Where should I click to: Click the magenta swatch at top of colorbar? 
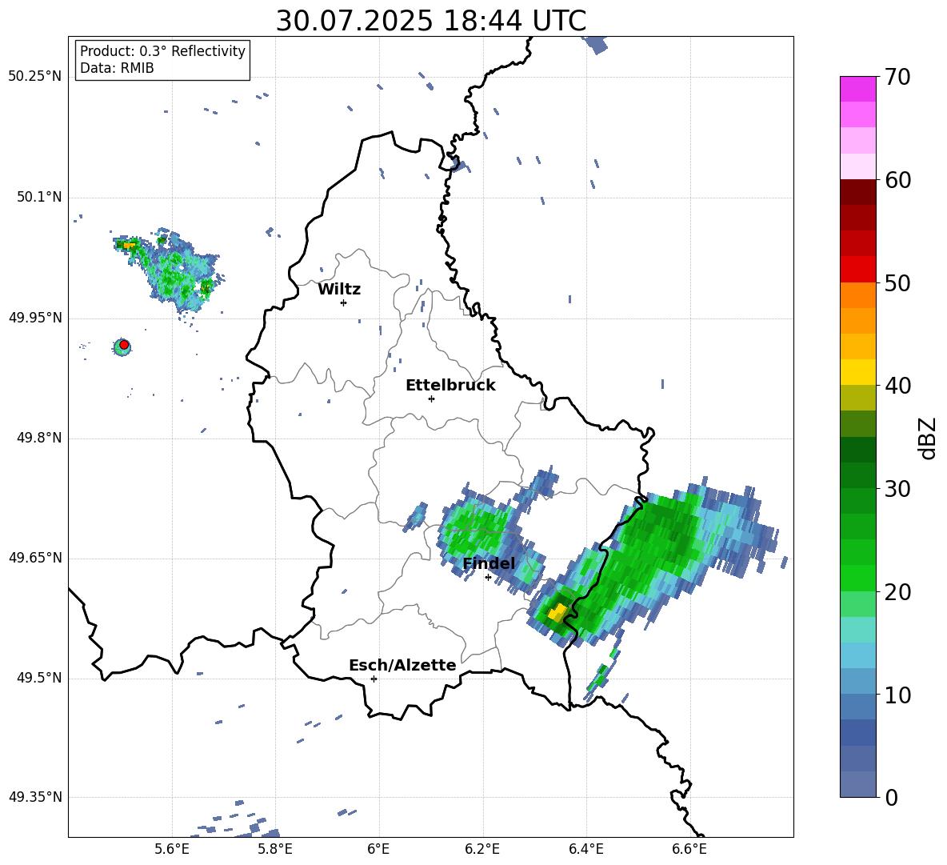click(x=857, y=89)
